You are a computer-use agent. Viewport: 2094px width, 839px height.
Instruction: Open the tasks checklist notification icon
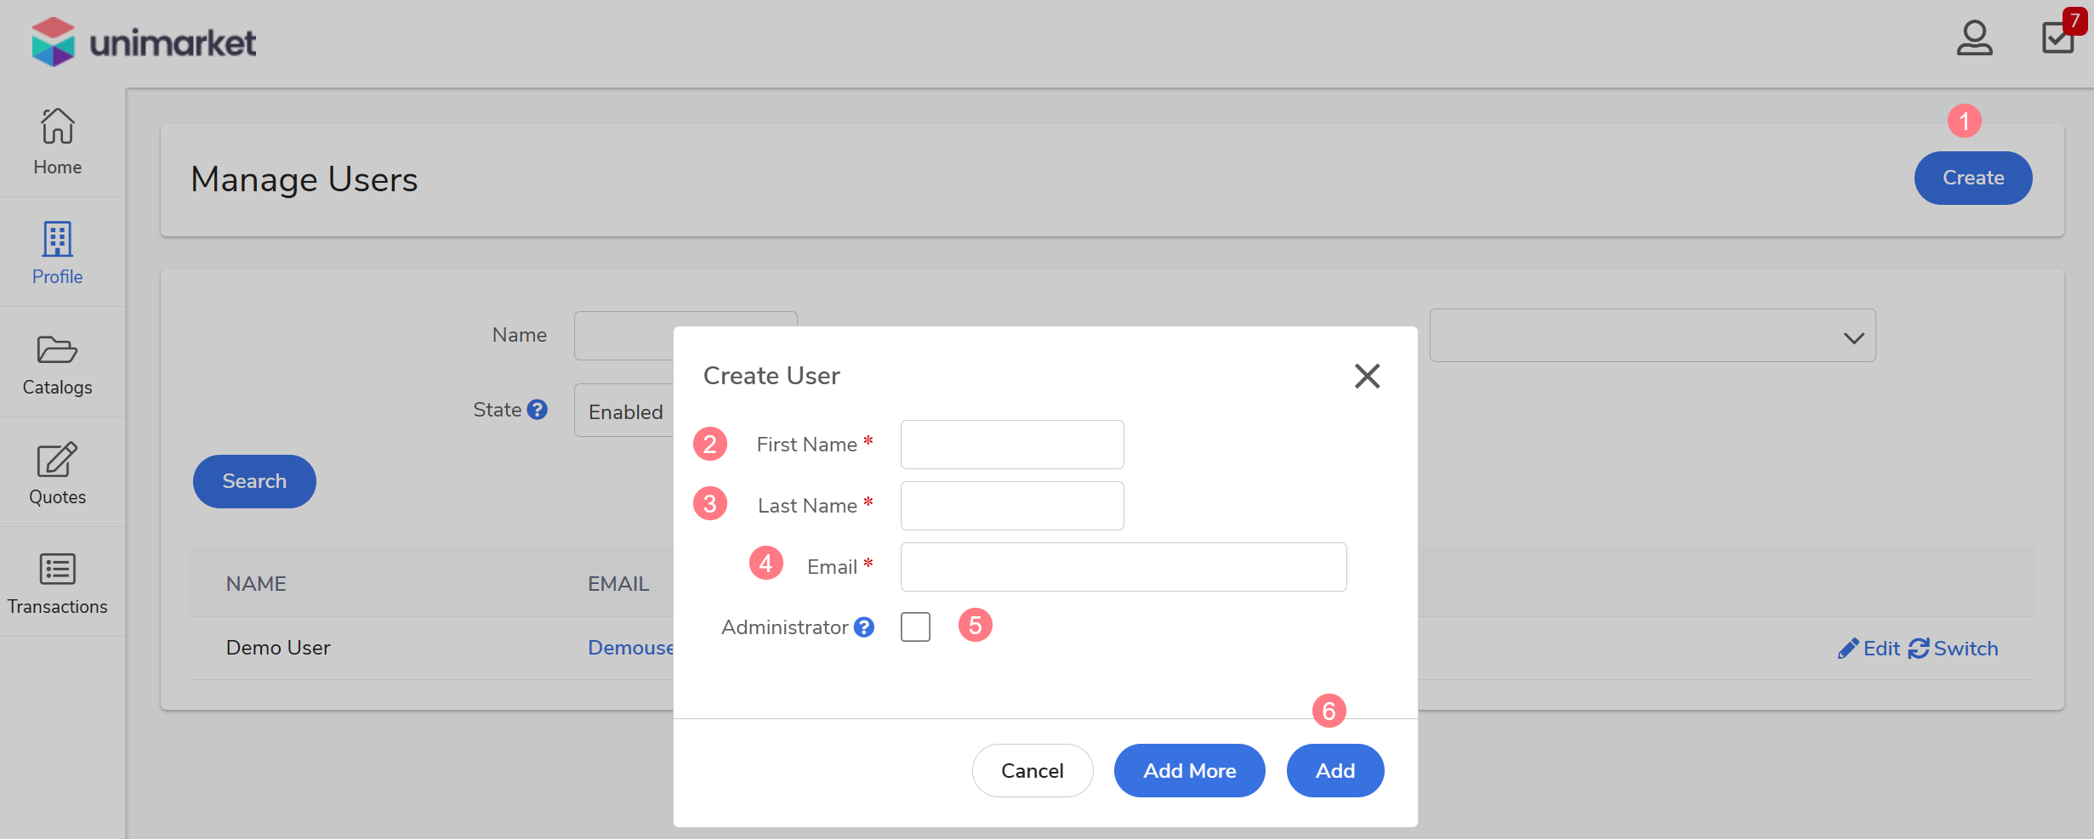pos(2057,37)
